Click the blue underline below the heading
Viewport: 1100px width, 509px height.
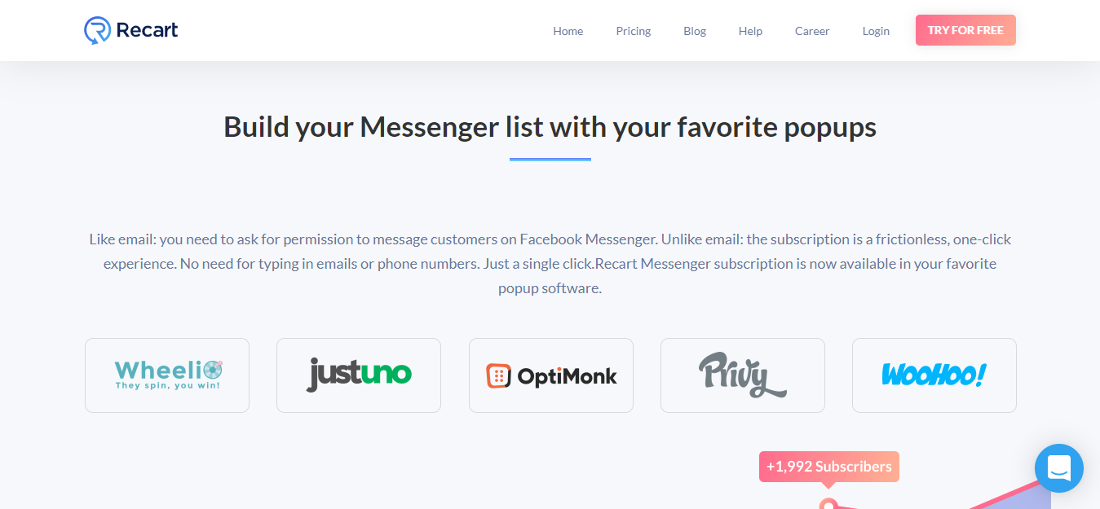tap(550, 160)
